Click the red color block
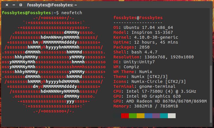The height and width of the screenshot is (128, 214). click(125, 116)
